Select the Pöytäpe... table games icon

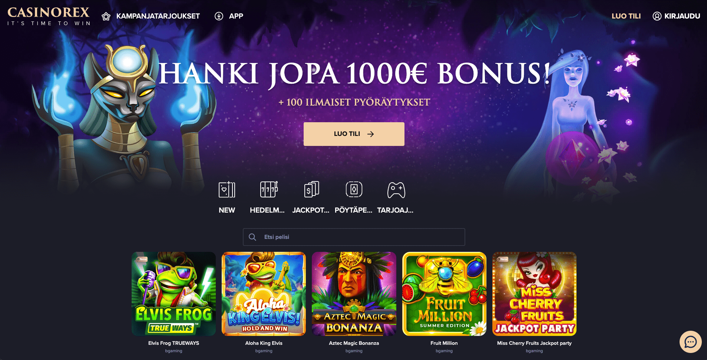coord(354,189)
